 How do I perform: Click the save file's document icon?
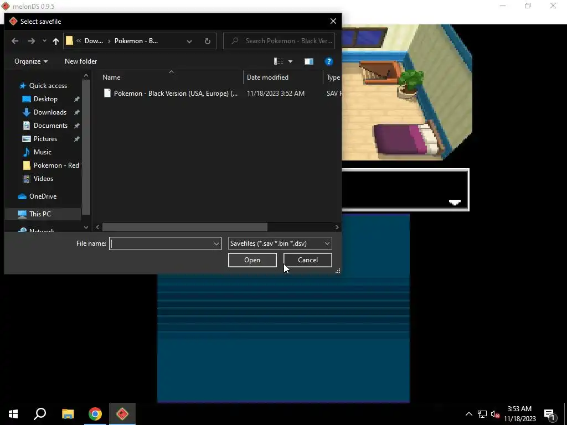tap(107, 93)
